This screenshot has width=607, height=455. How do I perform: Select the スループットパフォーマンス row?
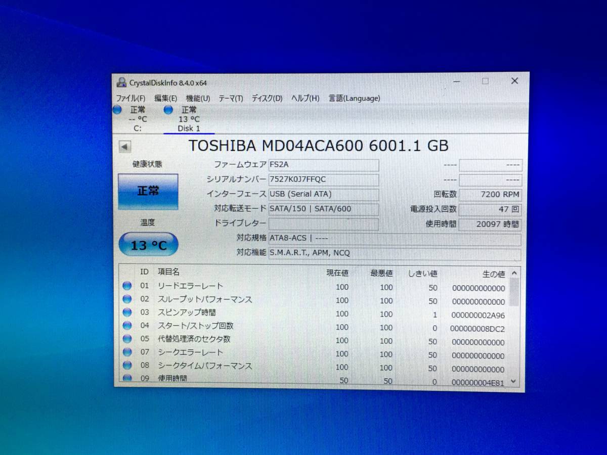click(314, 300)
